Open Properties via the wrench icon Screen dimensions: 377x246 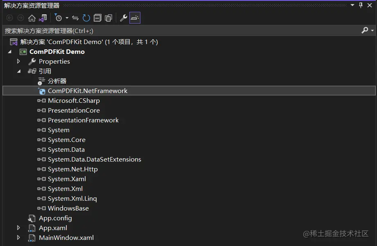123,18
